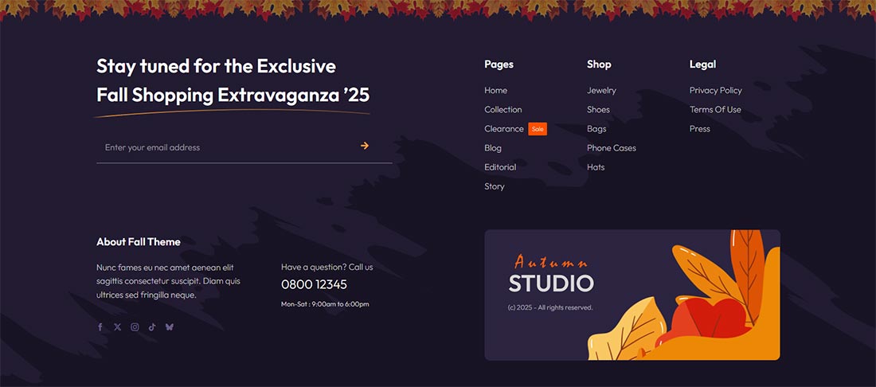Click the Autumn Studio banner image

click(632, 295)
